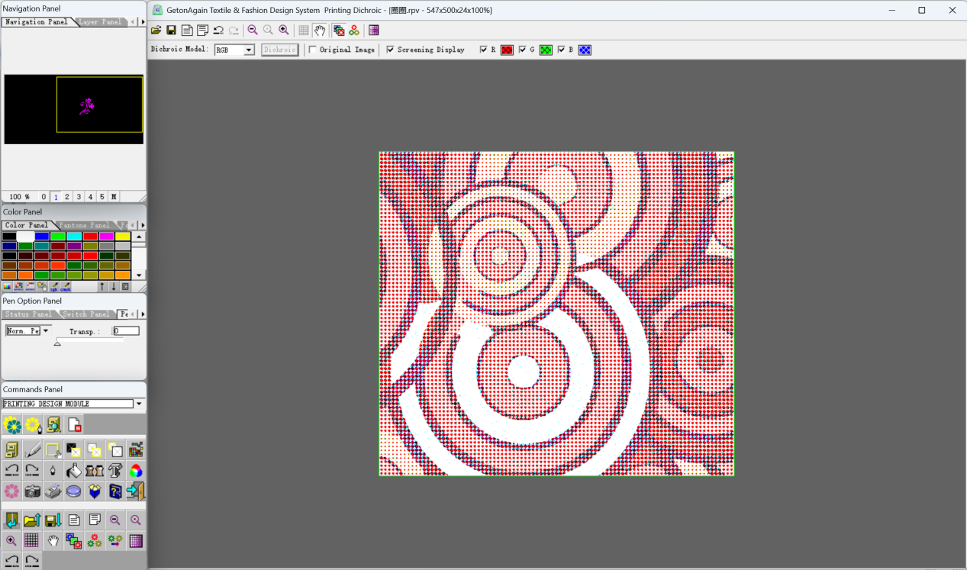
Task: Click the green G channel color swatch
Action: 546,50
